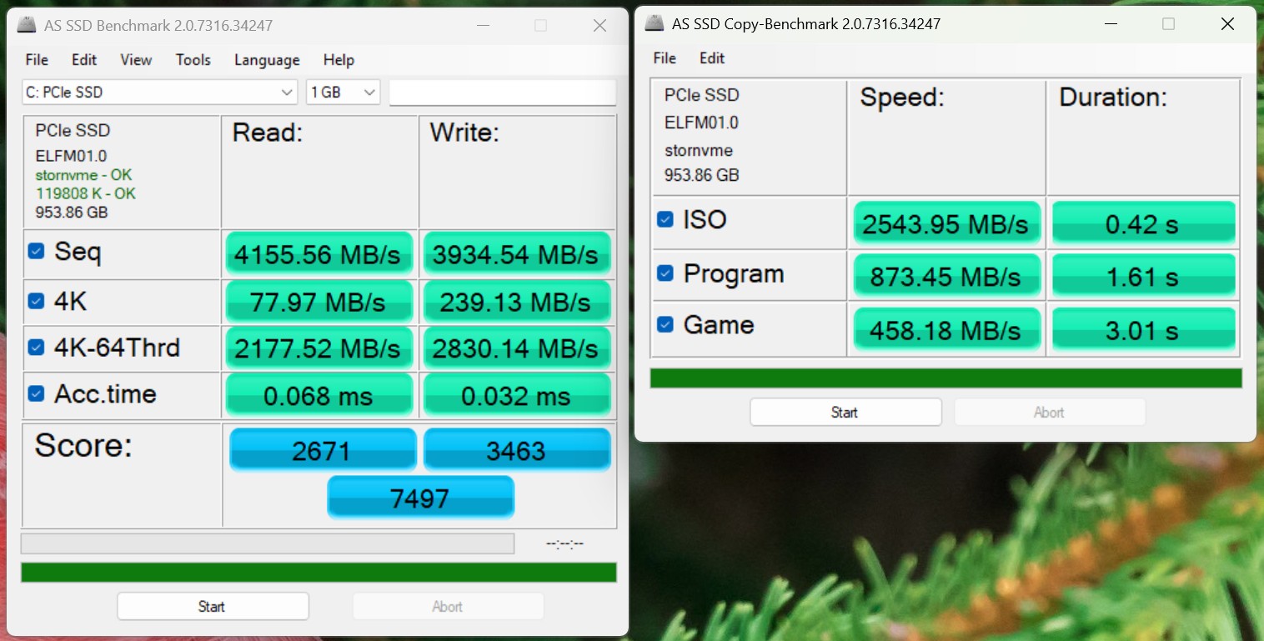Open the Edit menu in AS SSD Benchmark
This screenshot has width=1264, height=641.
tap(84, 59)
